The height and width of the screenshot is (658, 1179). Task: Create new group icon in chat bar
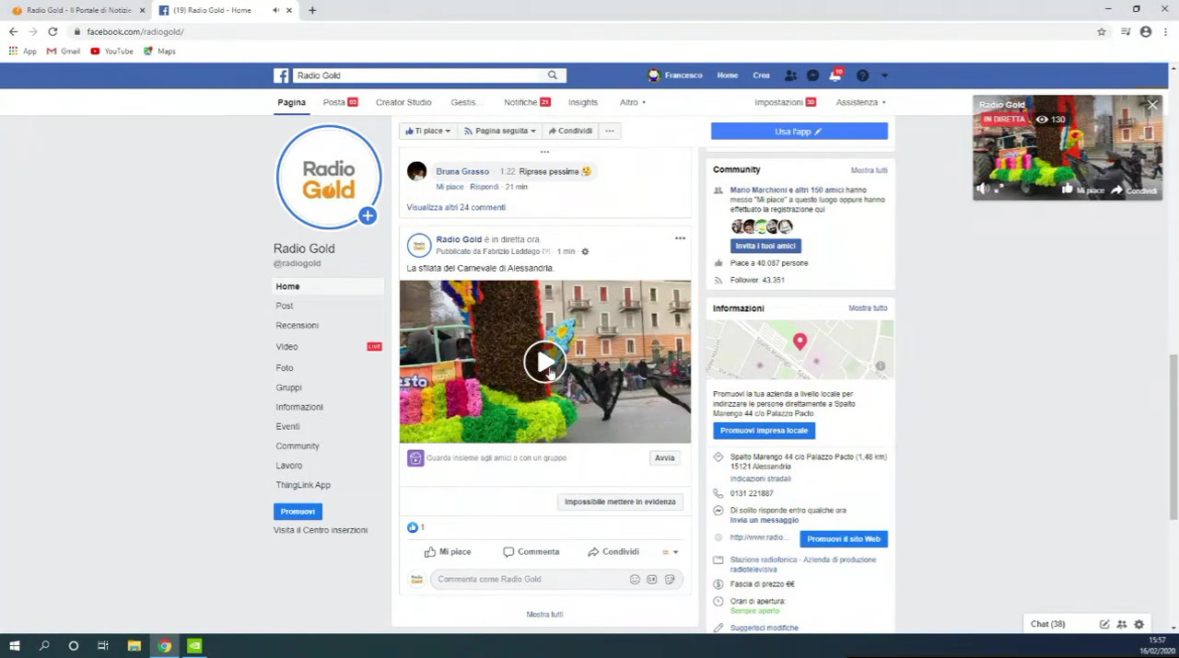tap(1122, 624)
